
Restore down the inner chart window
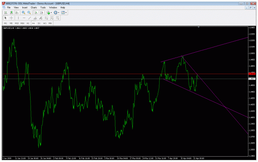coord(251,7)
